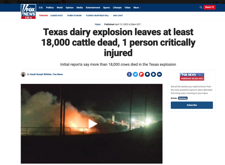The height and width of the screenshot is (165, 225).
Task: Open the Politics section
Action: 50,7
